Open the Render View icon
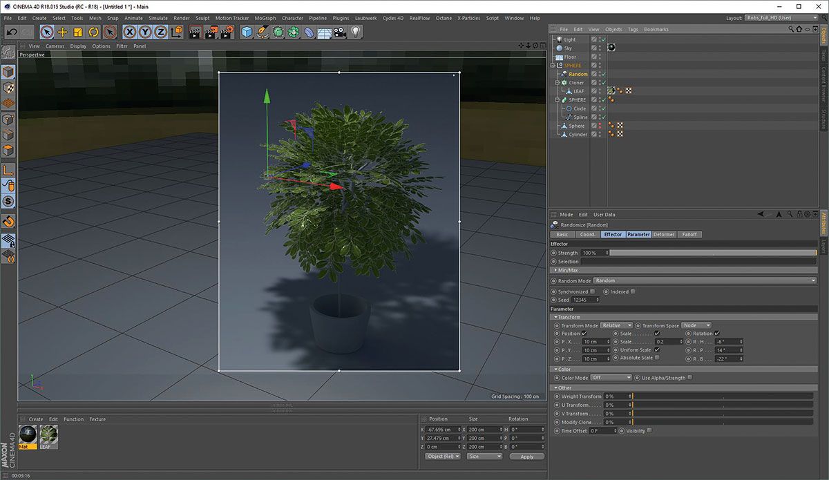 (196, 32)
